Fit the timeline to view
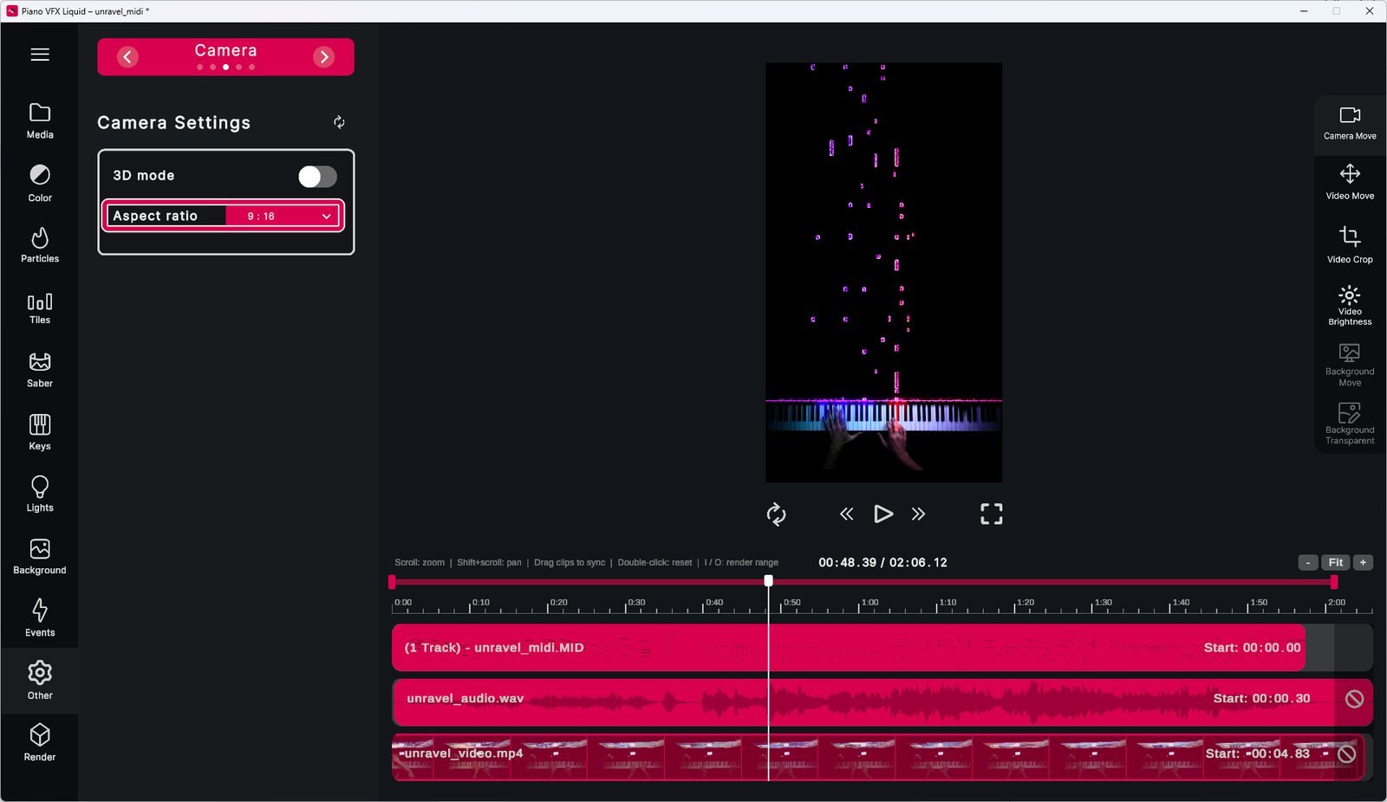Image resolution: width=1387 pixels, height=802 pixels. 1336,563
